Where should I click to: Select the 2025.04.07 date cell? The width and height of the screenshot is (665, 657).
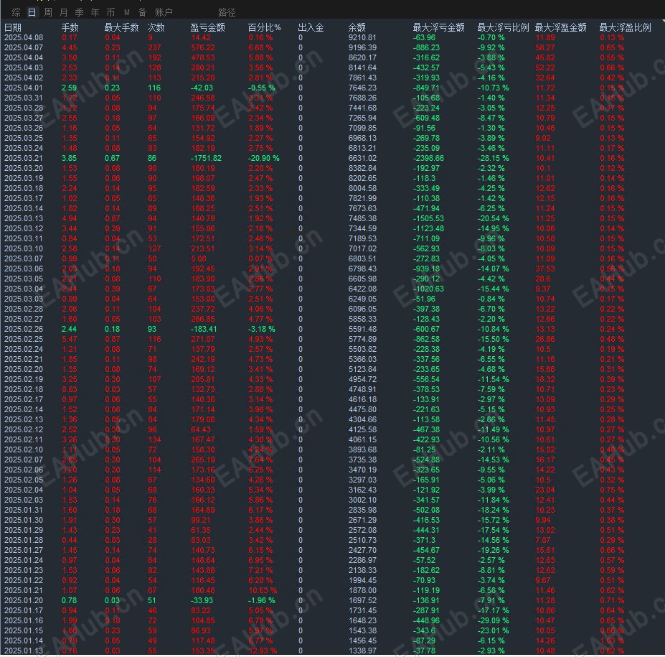point(24,47)
